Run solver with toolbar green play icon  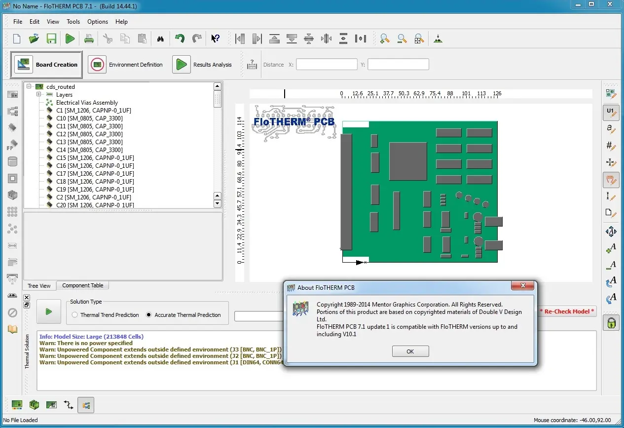[x=70, y=39]
